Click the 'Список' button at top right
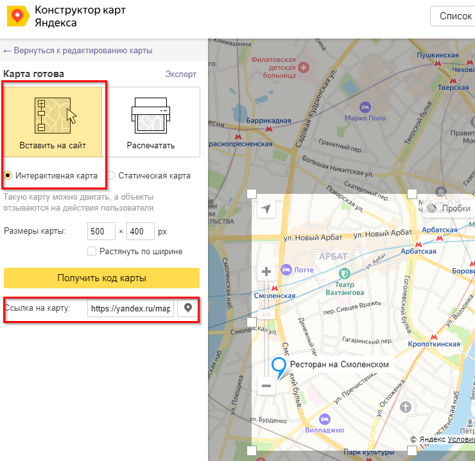The height and width of the screenshot is (461, 475). [x=453, y=16]
